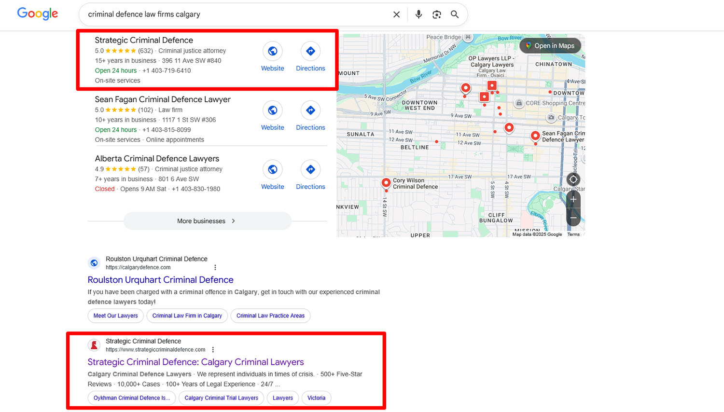Image resolution: width=724 pixels, height=412 pixels.
Task: Get Directions to Alberta Criminal Defence Lawyers
Action: [x=310, y=169]
